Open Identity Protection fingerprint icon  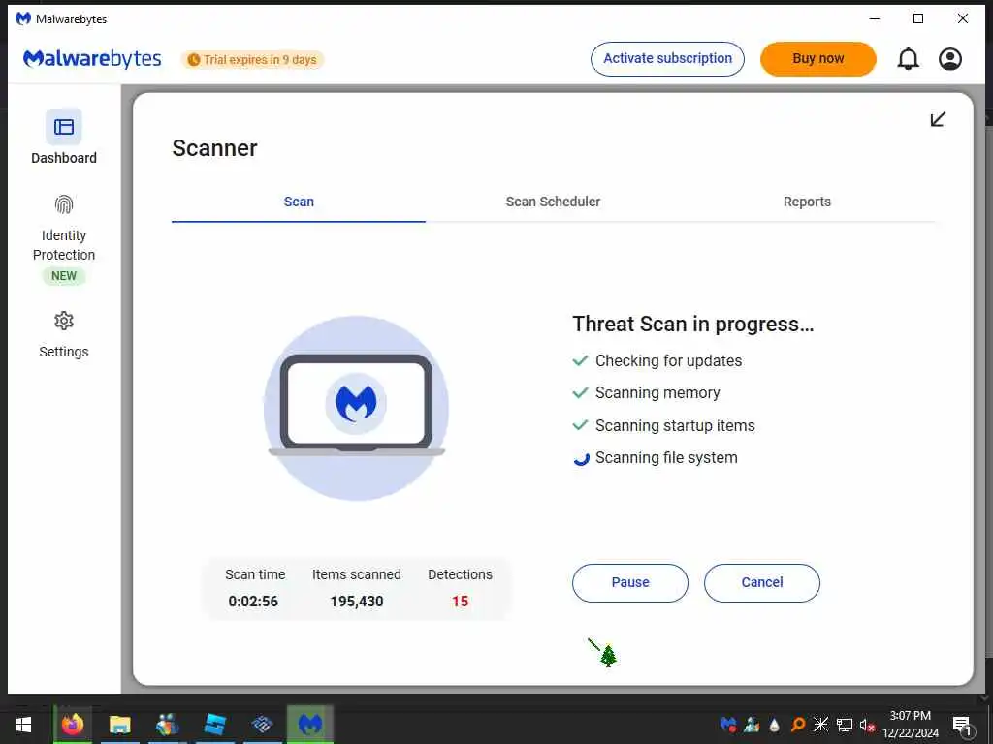[64, 204]
